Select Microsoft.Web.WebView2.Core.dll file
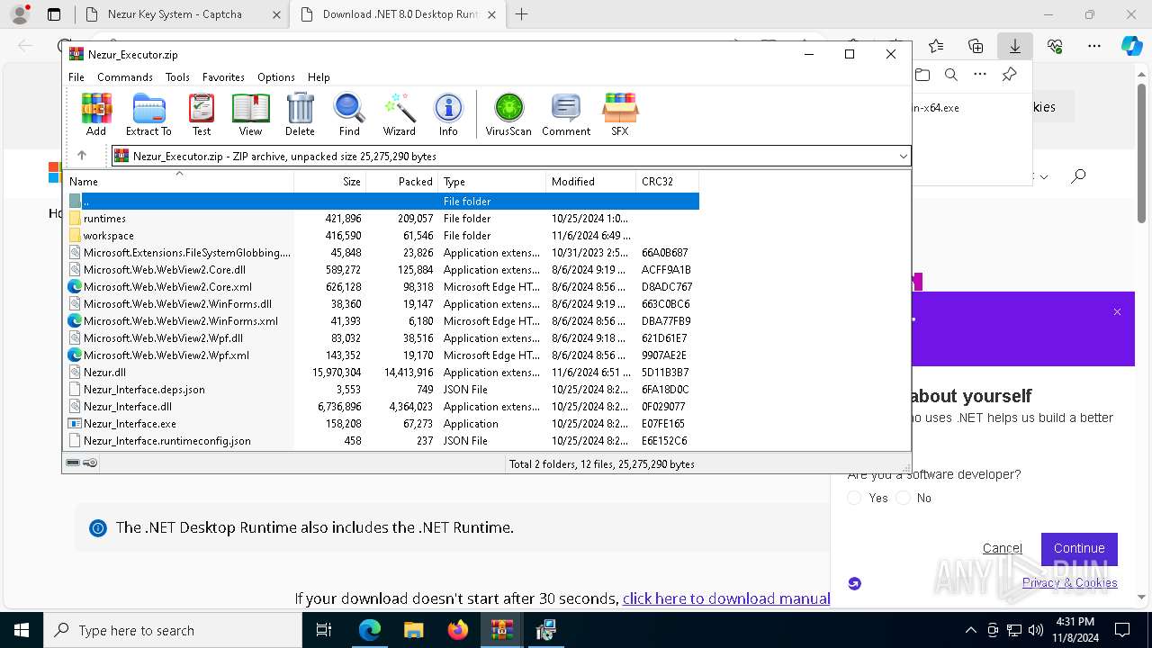Viewport: 1152px width, 648px height. [x=382, y=270]
